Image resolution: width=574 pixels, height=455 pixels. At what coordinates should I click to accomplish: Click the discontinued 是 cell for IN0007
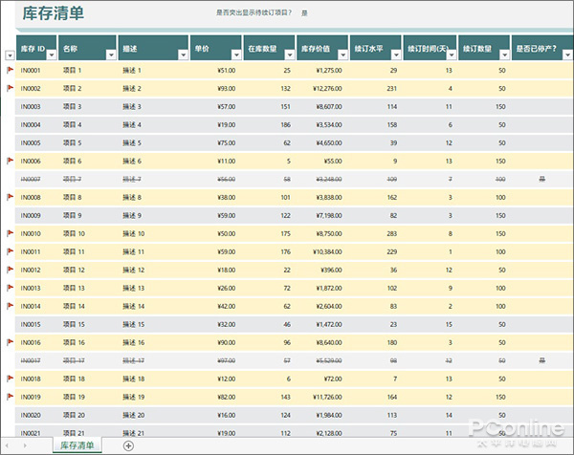pyautogui.click(x=541, y=179)
